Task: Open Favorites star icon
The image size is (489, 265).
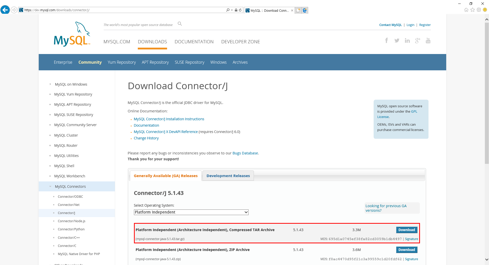Action: 472,10
